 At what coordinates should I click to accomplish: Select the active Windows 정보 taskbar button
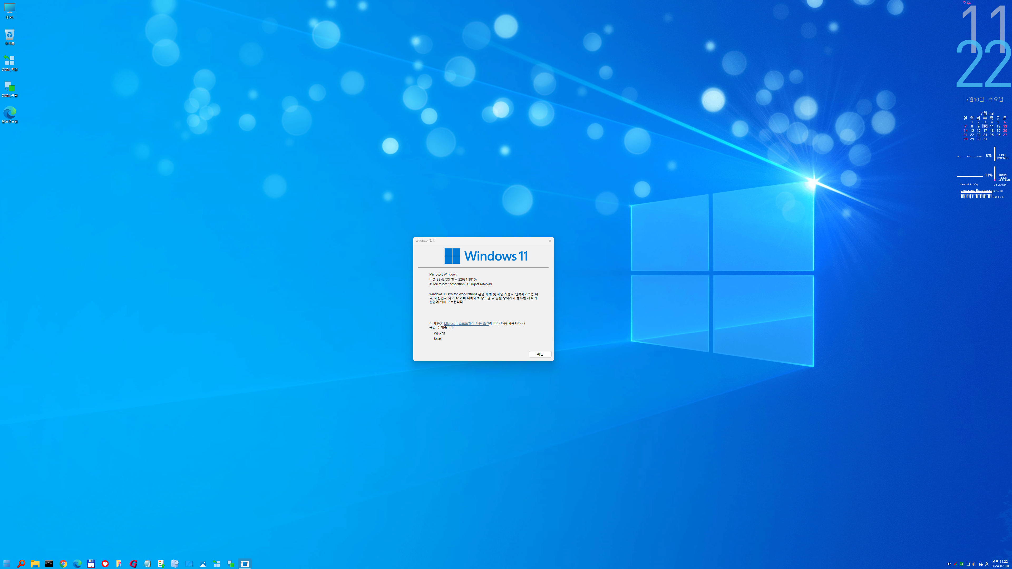coord(245,563)
